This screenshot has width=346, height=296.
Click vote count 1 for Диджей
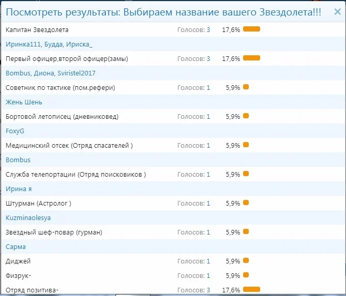208,261
